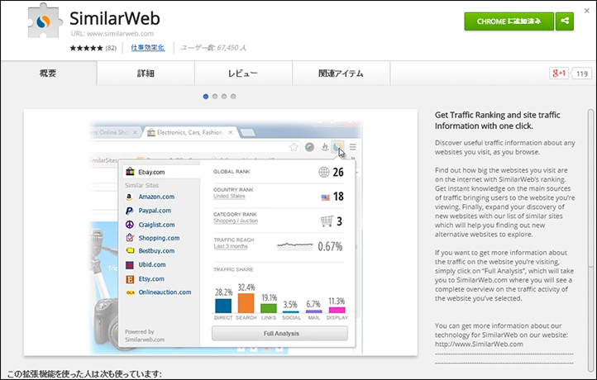The image size is (597, 380).
Task: Click the Paypal.com similar site link
Action: coord(155,211)
